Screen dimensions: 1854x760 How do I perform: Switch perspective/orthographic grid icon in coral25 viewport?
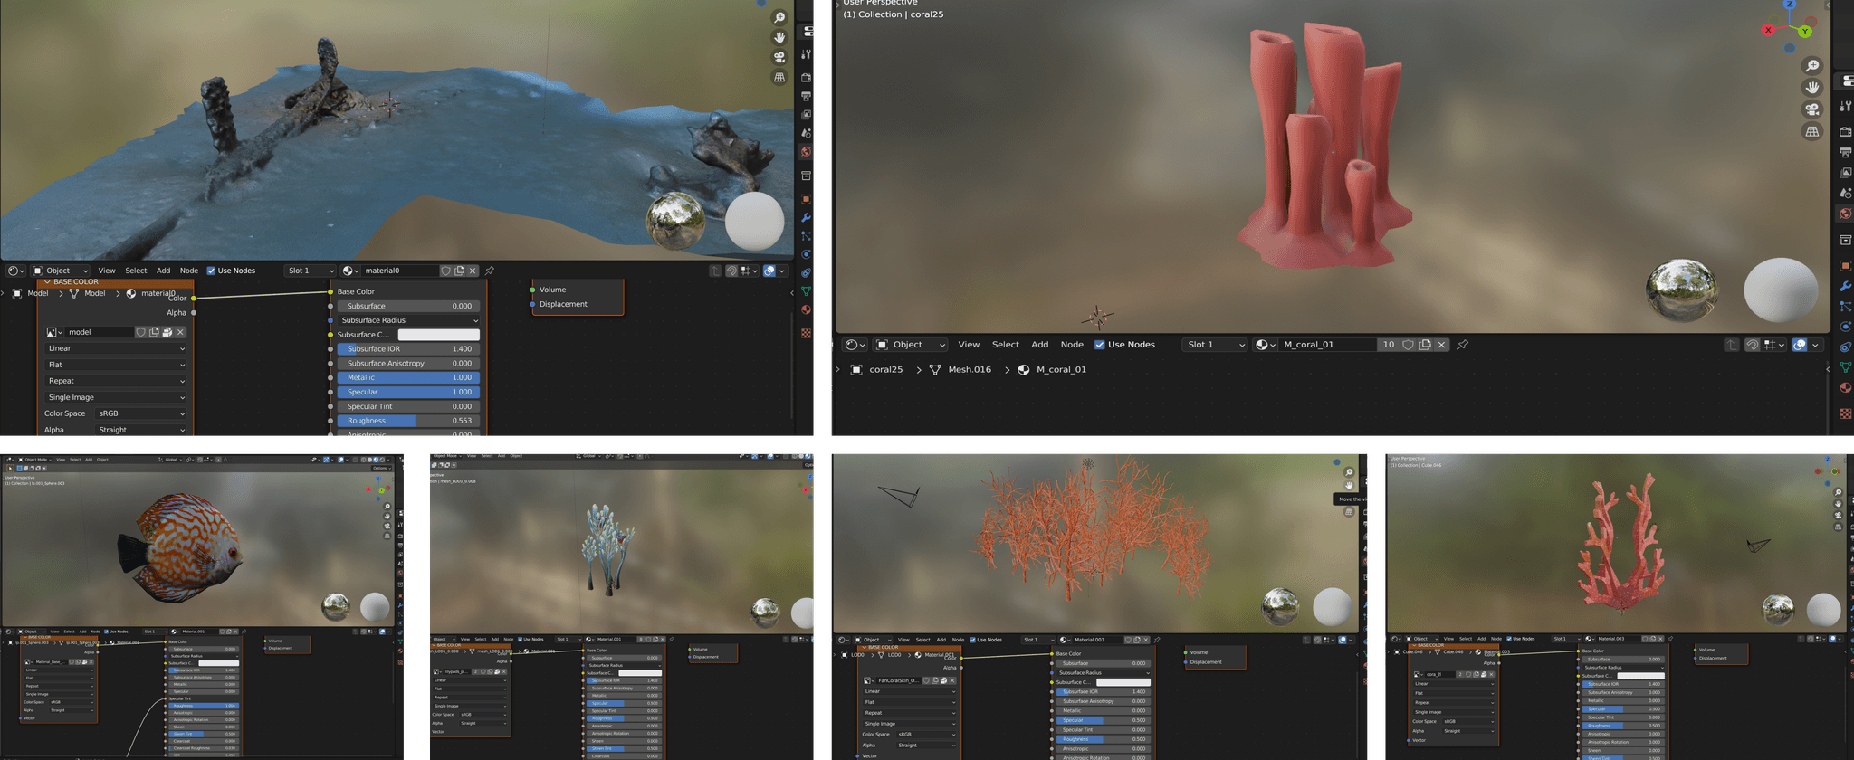coord(1811,132)
